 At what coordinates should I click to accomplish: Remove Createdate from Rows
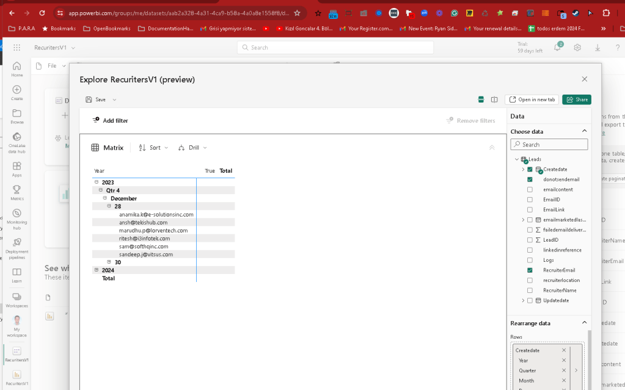click(564, 350)
